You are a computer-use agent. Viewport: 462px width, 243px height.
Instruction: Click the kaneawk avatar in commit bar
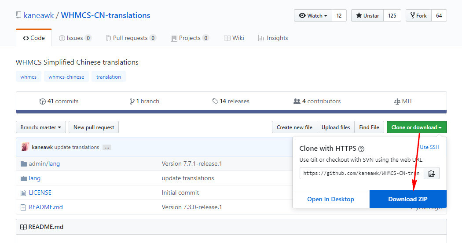tap(25, 147)
